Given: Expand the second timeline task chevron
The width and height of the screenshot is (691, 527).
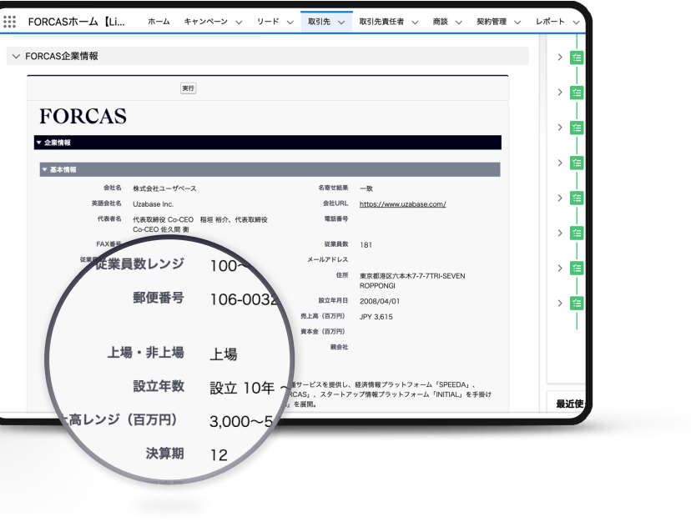Looking at the screenshot, I should pos(560,93).
